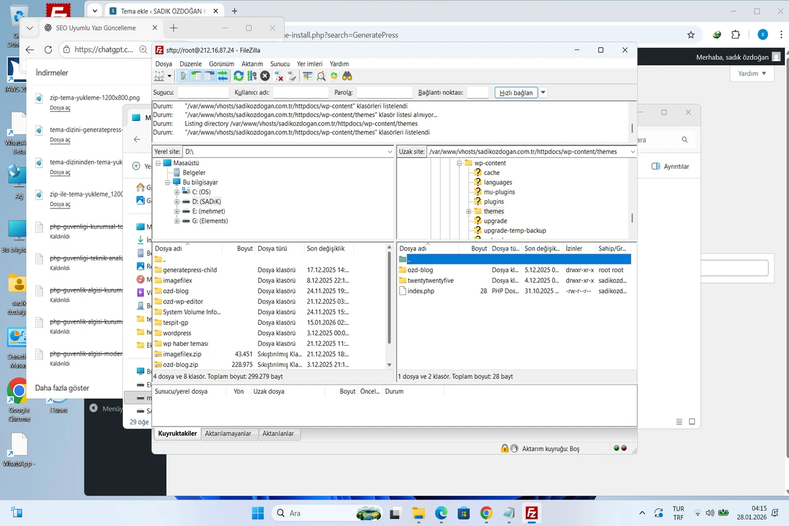The height and width of the screenshot is (526, 789).
Task: Open the dropdown arrow beside Hızlı bağlan
Action: click(543, 93)
